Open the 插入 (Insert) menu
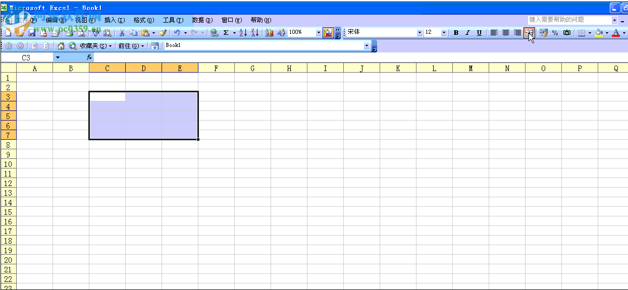 coord(115,20)
